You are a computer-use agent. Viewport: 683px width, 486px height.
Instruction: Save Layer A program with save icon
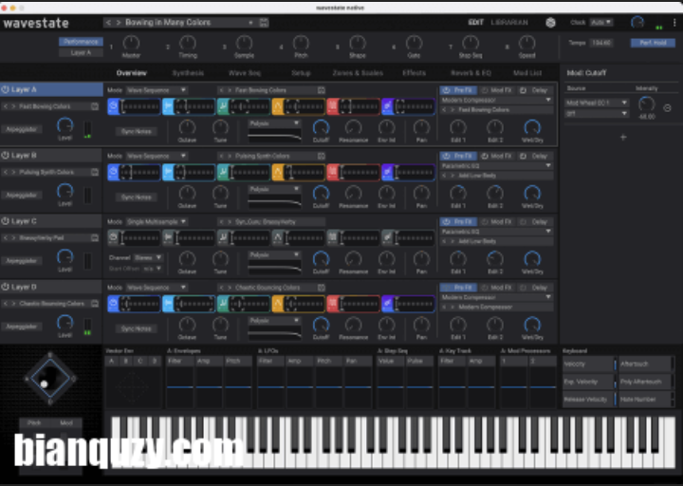click(95, 106)
